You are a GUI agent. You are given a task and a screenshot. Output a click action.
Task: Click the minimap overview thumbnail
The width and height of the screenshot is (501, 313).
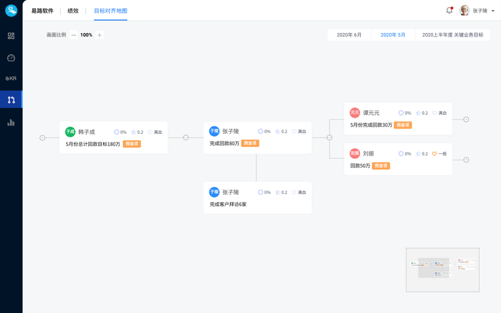click(442, 270)
